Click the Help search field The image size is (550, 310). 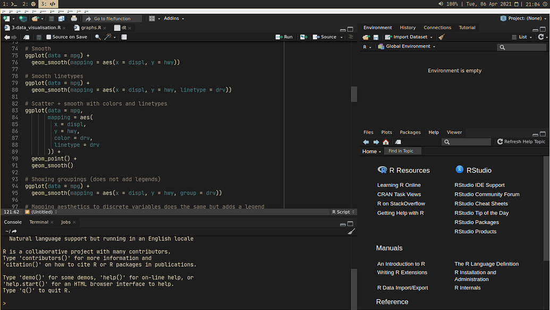pos(467,142)
